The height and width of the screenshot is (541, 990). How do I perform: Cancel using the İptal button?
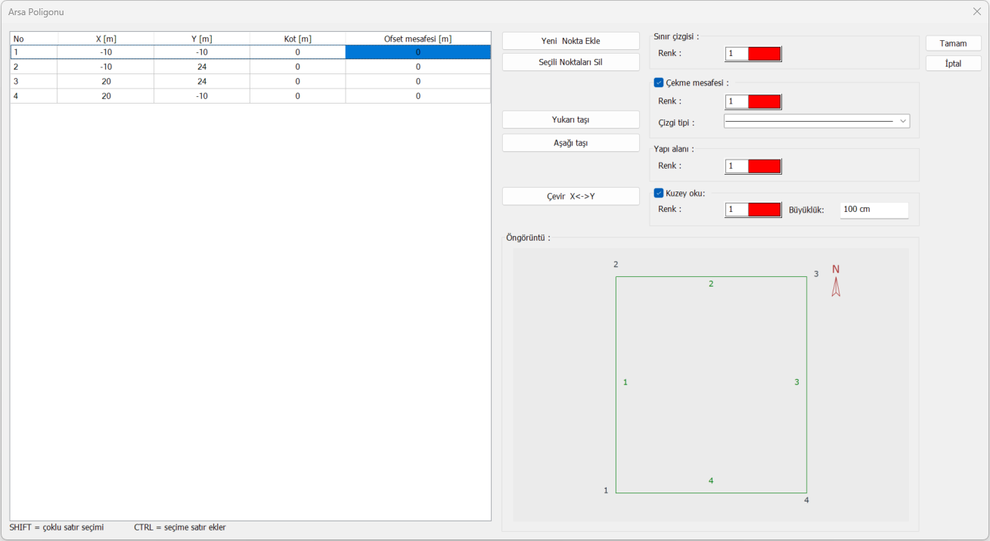tap(953, 64)
